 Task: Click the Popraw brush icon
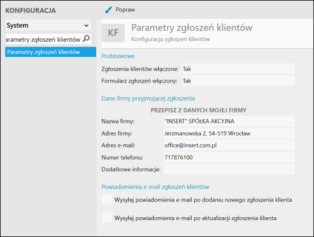click(109, 10)
